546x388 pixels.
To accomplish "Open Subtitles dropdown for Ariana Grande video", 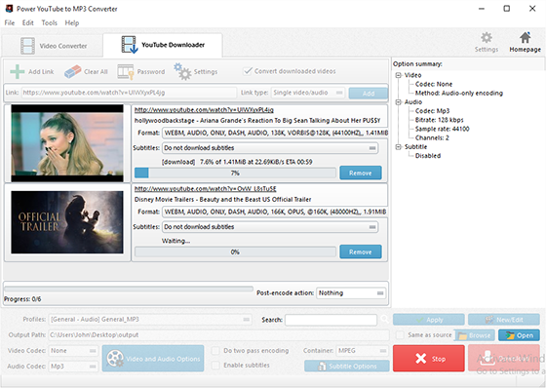I will click(270, 148).
